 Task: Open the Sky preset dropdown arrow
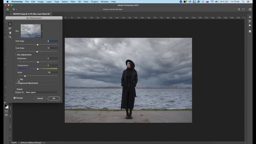(42, 31)
